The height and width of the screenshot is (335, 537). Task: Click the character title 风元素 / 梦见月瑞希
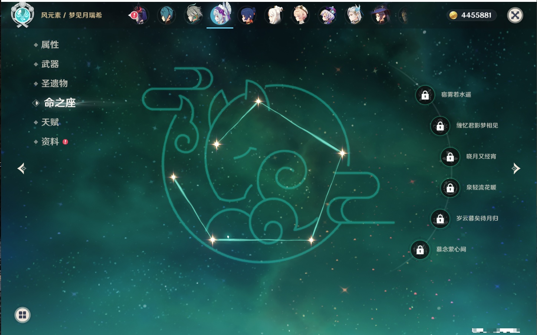pyautogui.click(x=71, y=15)
